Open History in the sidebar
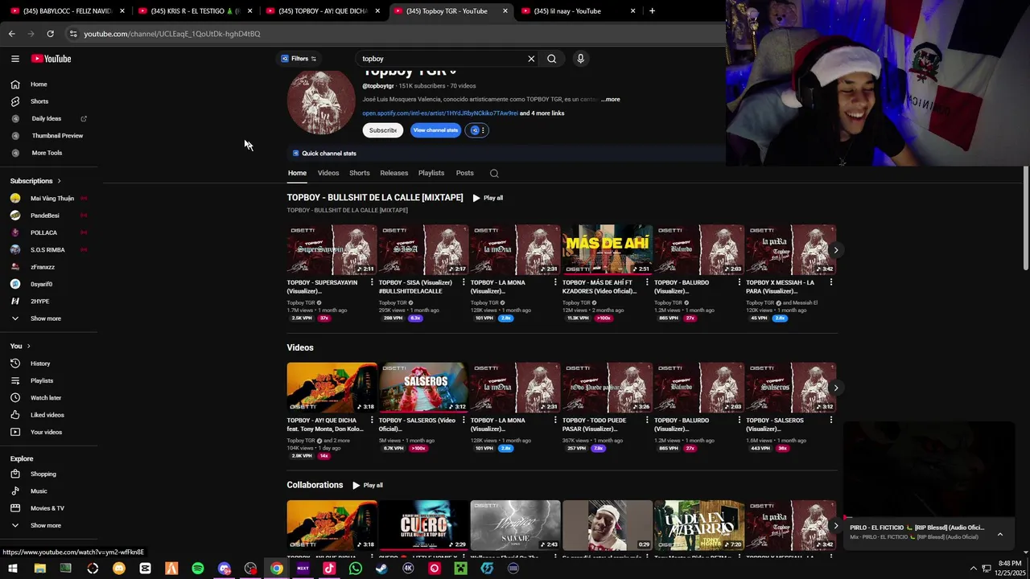1030x579 pixels. [40, 363]
